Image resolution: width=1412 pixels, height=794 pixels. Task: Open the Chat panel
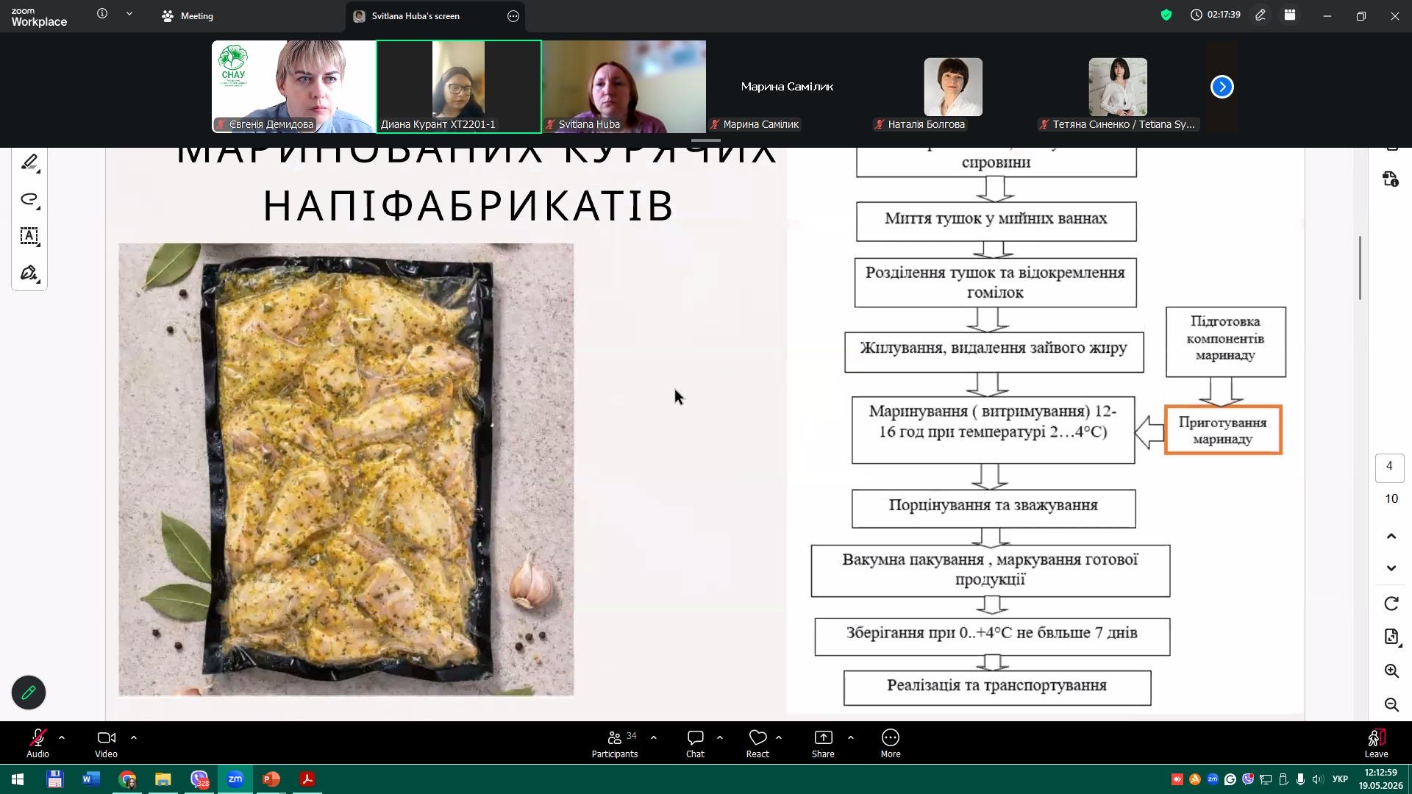695,743
